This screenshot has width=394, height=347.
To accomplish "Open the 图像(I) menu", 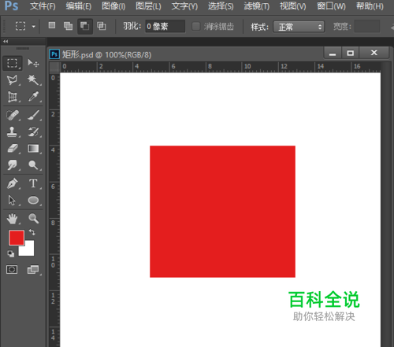I will point(113,6).
